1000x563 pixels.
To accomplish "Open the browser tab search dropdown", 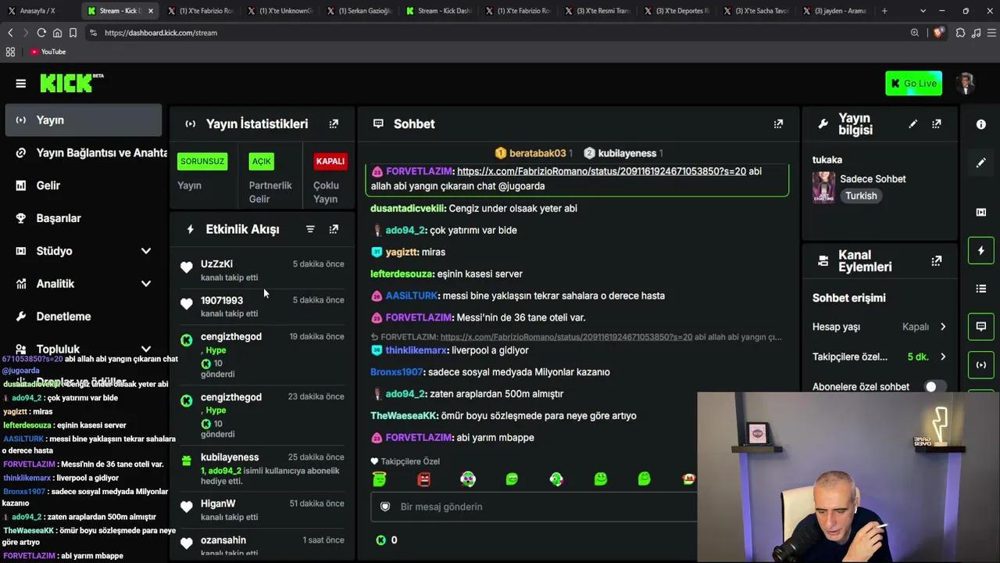I will pyautogui.click(x=923, y=11).
